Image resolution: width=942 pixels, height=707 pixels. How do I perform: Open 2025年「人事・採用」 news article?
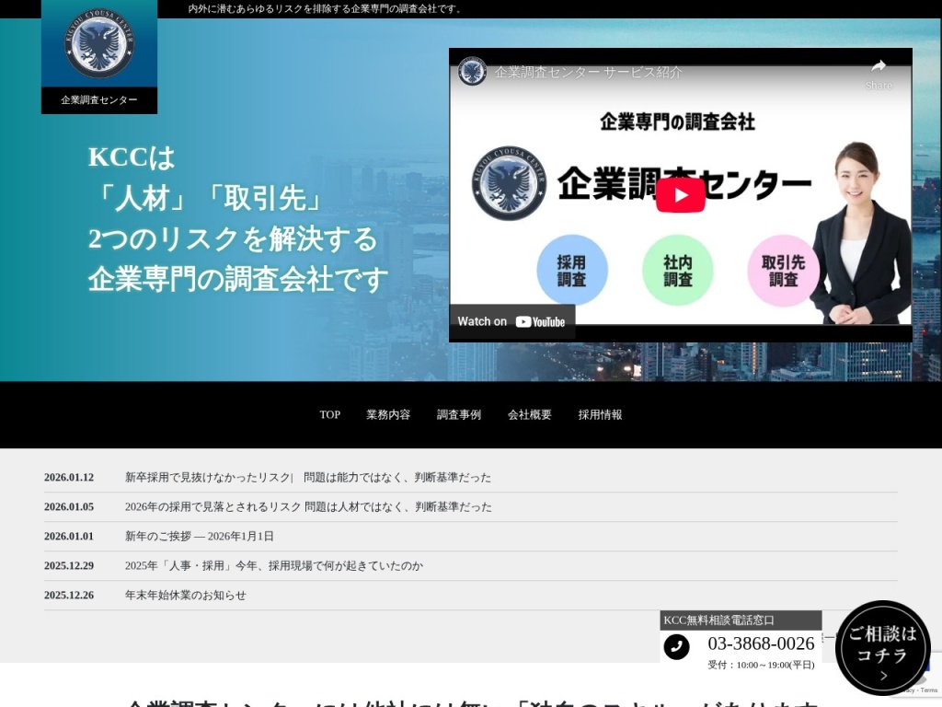click(273, 566)
